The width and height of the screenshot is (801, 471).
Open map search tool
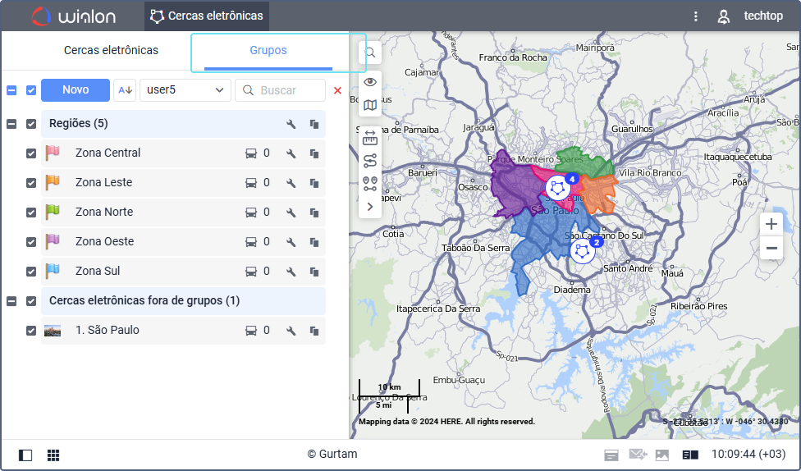point(370,53)
